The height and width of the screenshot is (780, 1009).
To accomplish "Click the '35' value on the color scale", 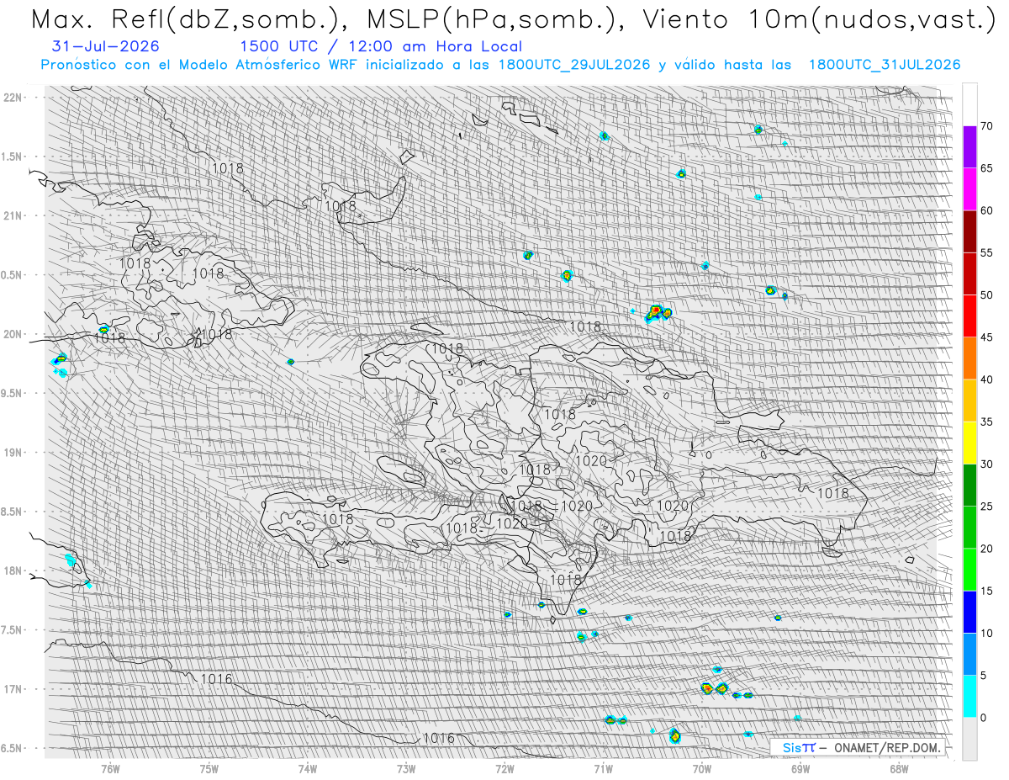I will click(x=987, y=422).
